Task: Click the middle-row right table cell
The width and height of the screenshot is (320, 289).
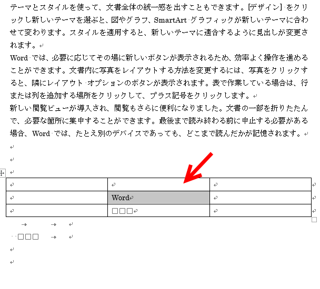Action: click(x=260, y=198)
